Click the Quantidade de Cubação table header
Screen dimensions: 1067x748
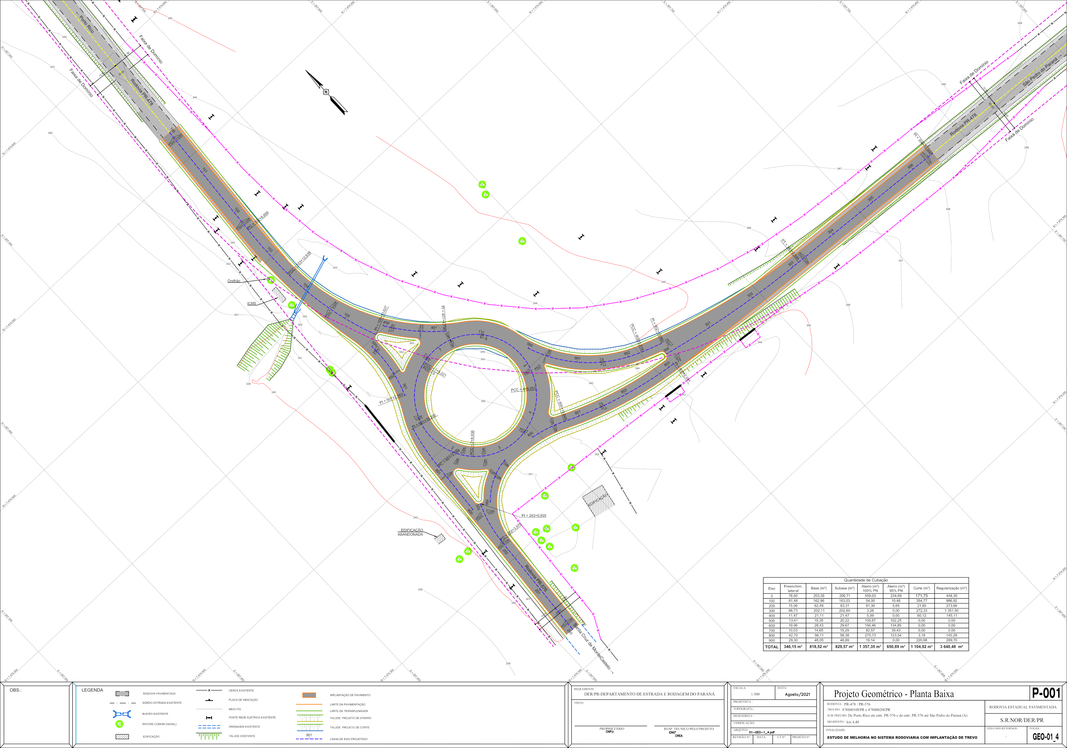coord(865,580)
